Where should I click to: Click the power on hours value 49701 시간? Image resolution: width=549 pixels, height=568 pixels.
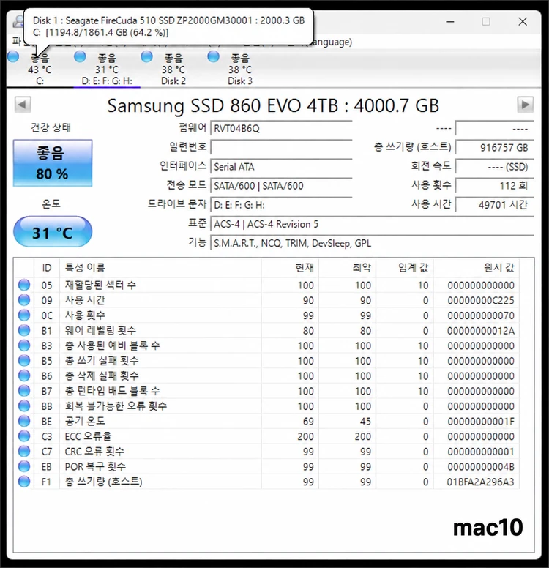point(495,205)
